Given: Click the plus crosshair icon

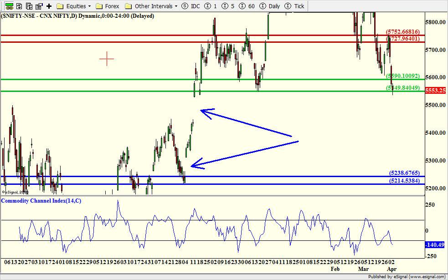Looking at the screenshot, I should point(49,6).
